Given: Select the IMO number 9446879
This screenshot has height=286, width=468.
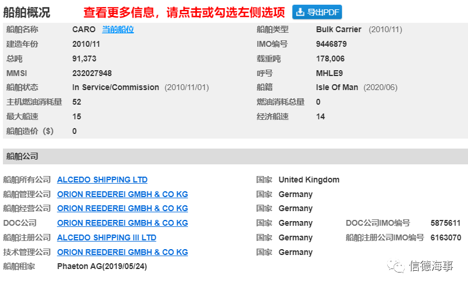Looking at the screenshot, I should coord(332,44).
